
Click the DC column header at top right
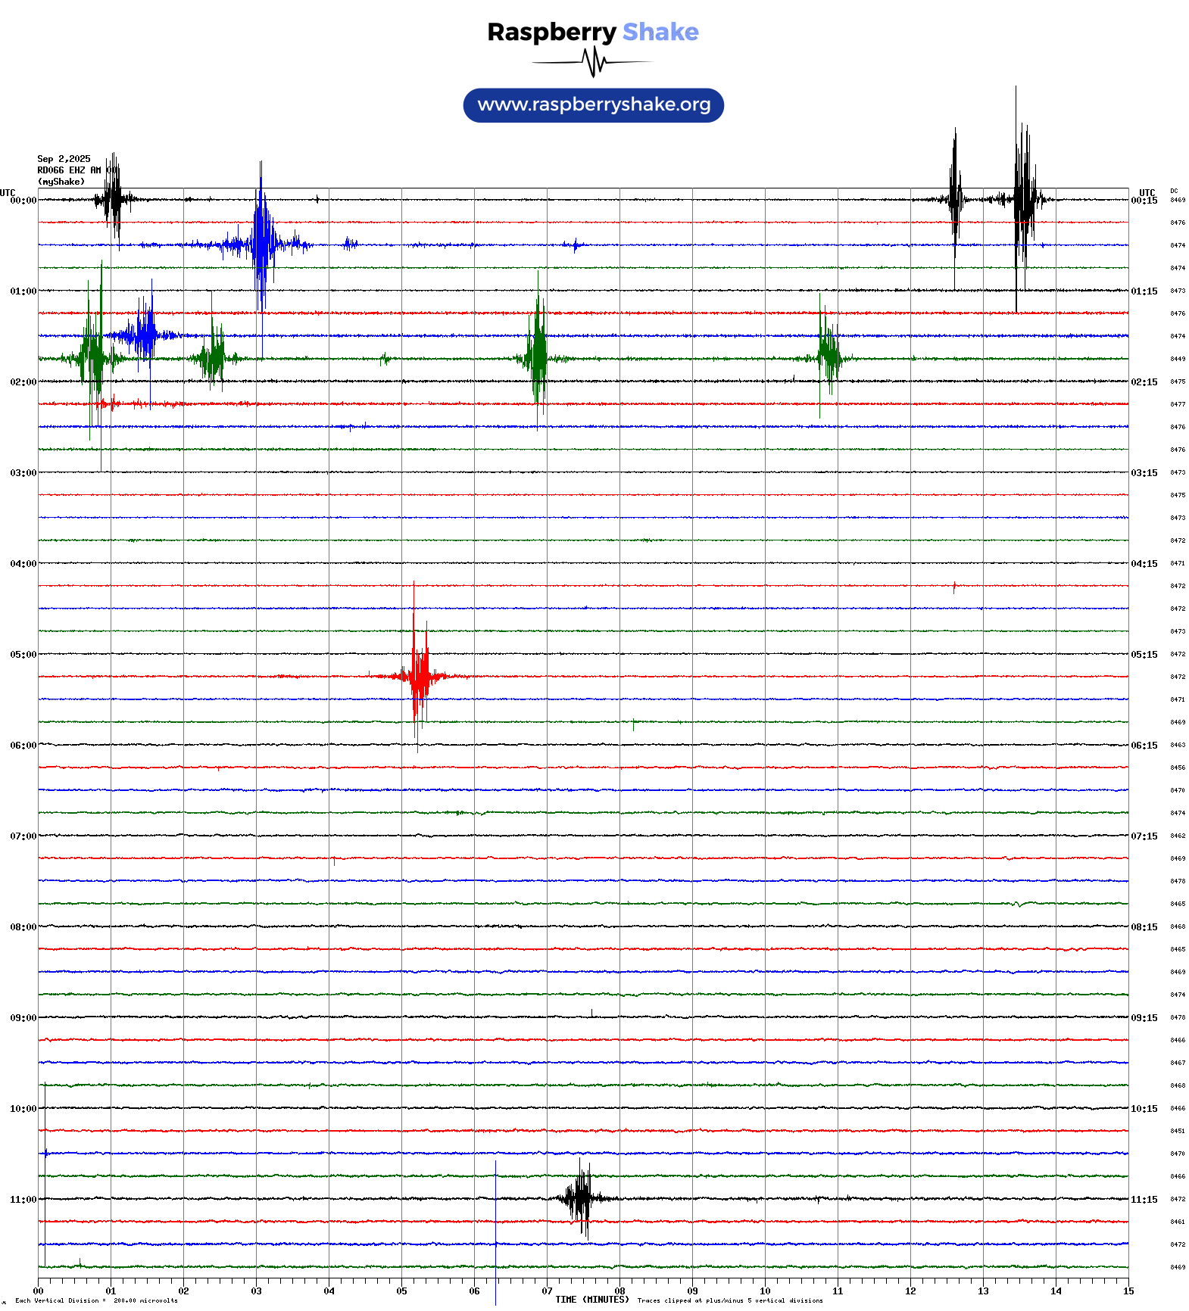(x=1174, y=191)
